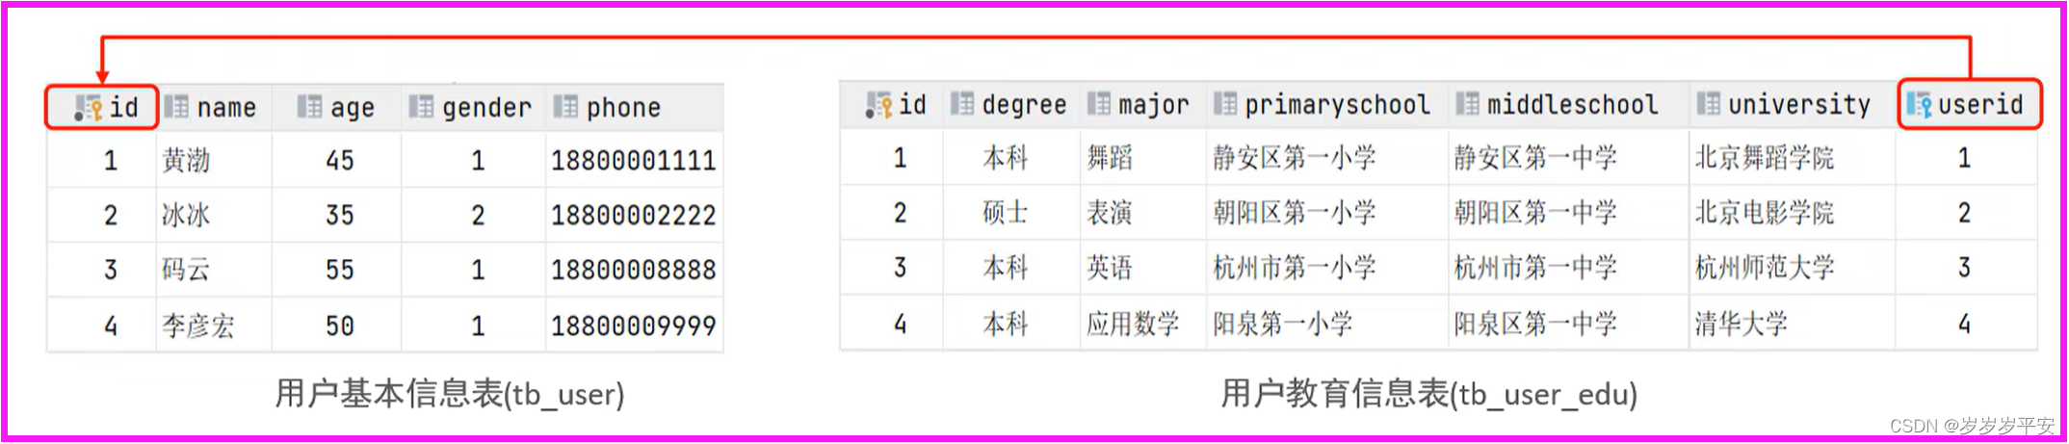Select major cell 舞蹈

click(1110, 158)
